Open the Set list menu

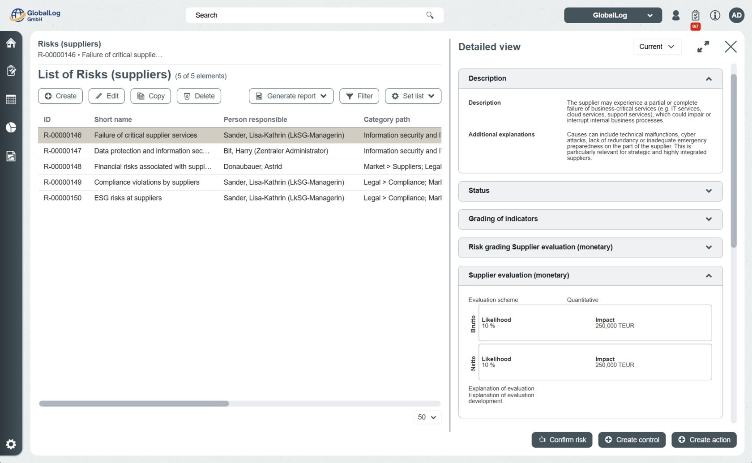pyautogui.click(x=413, y=96)
